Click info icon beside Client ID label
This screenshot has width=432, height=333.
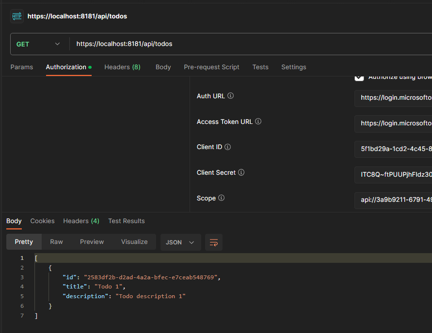coord(227,147)
